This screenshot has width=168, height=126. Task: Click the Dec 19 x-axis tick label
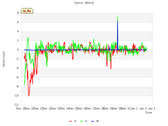pos(21,108)
